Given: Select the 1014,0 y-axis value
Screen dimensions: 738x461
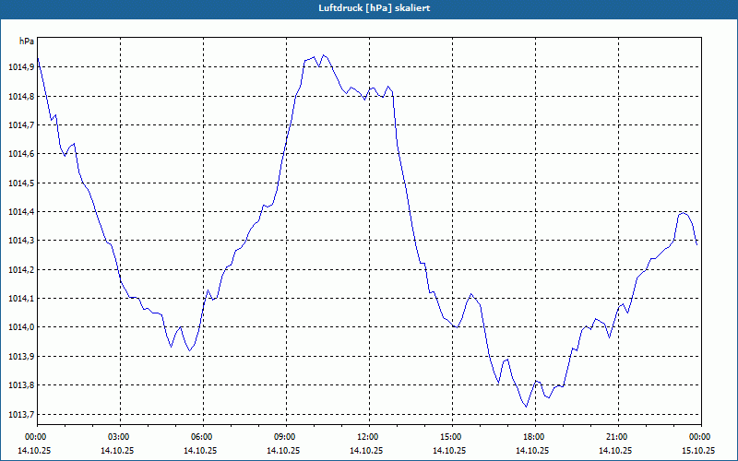Looking at the screenshot, I should [21, 327].
